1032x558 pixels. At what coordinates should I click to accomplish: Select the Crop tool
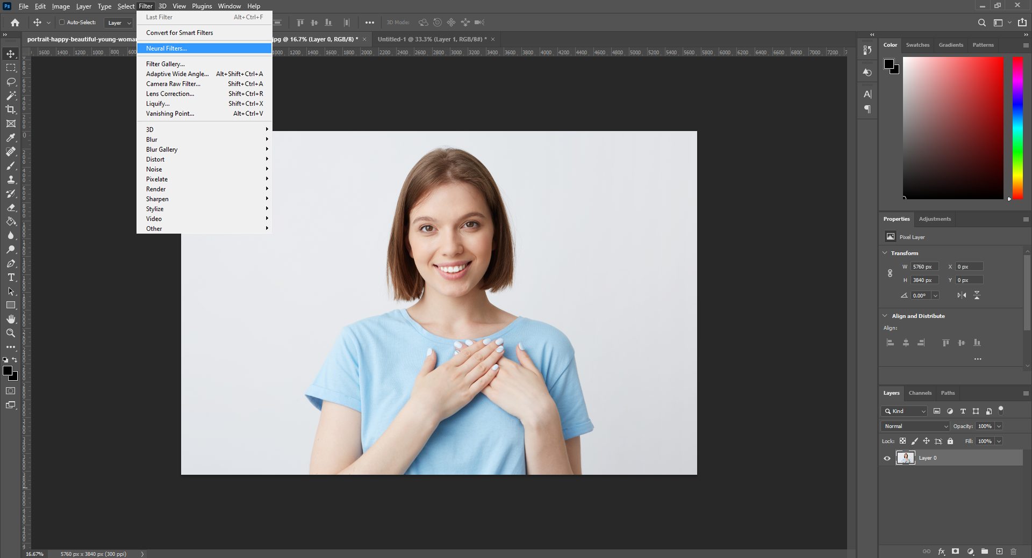point(11,110)
